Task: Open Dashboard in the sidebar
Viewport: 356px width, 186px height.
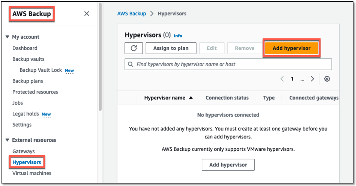Action: pyautogui.click(x=25, y=48)
